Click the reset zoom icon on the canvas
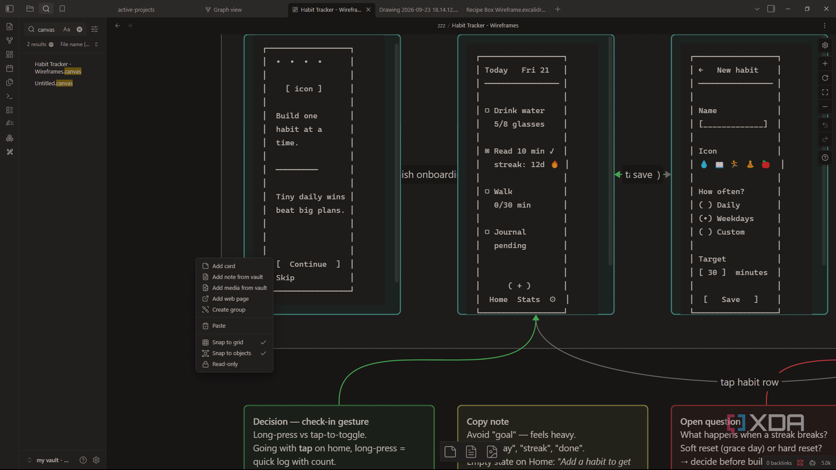 coord(825,78)
